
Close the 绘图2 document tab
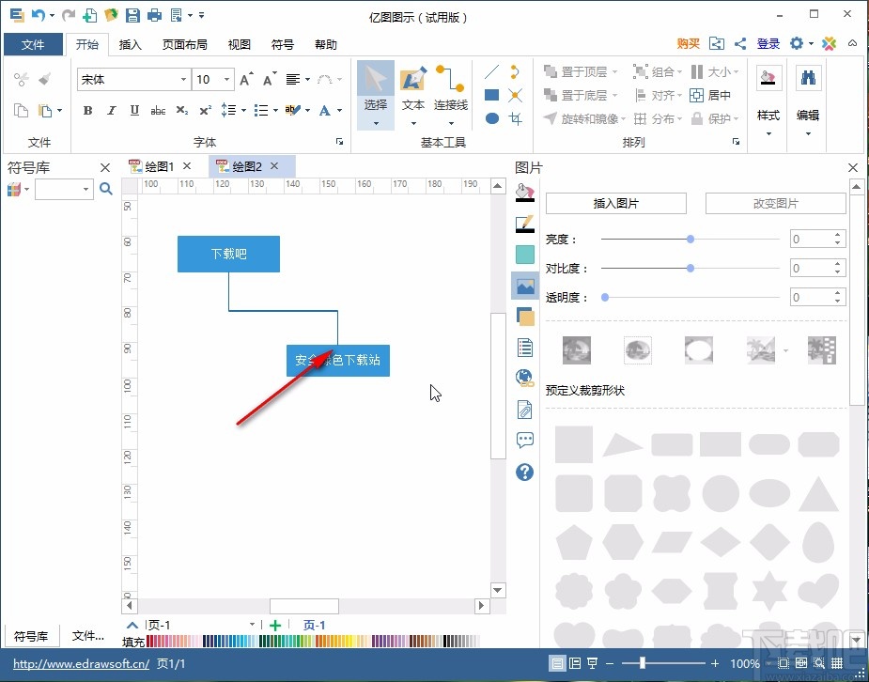click(274, 165)
